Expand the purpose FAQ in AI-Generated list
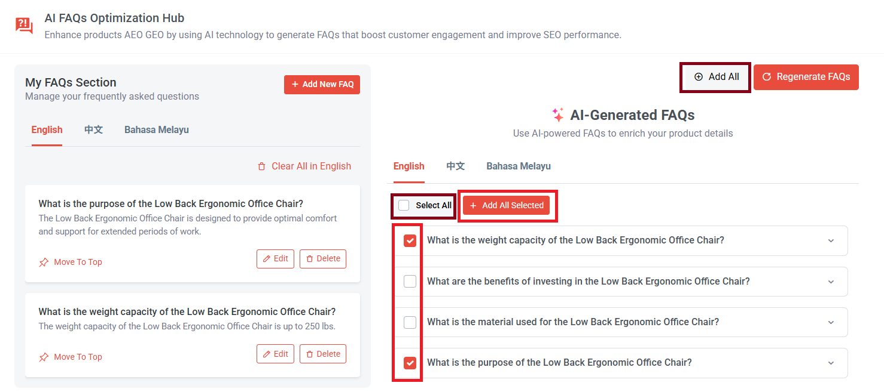 831,362
